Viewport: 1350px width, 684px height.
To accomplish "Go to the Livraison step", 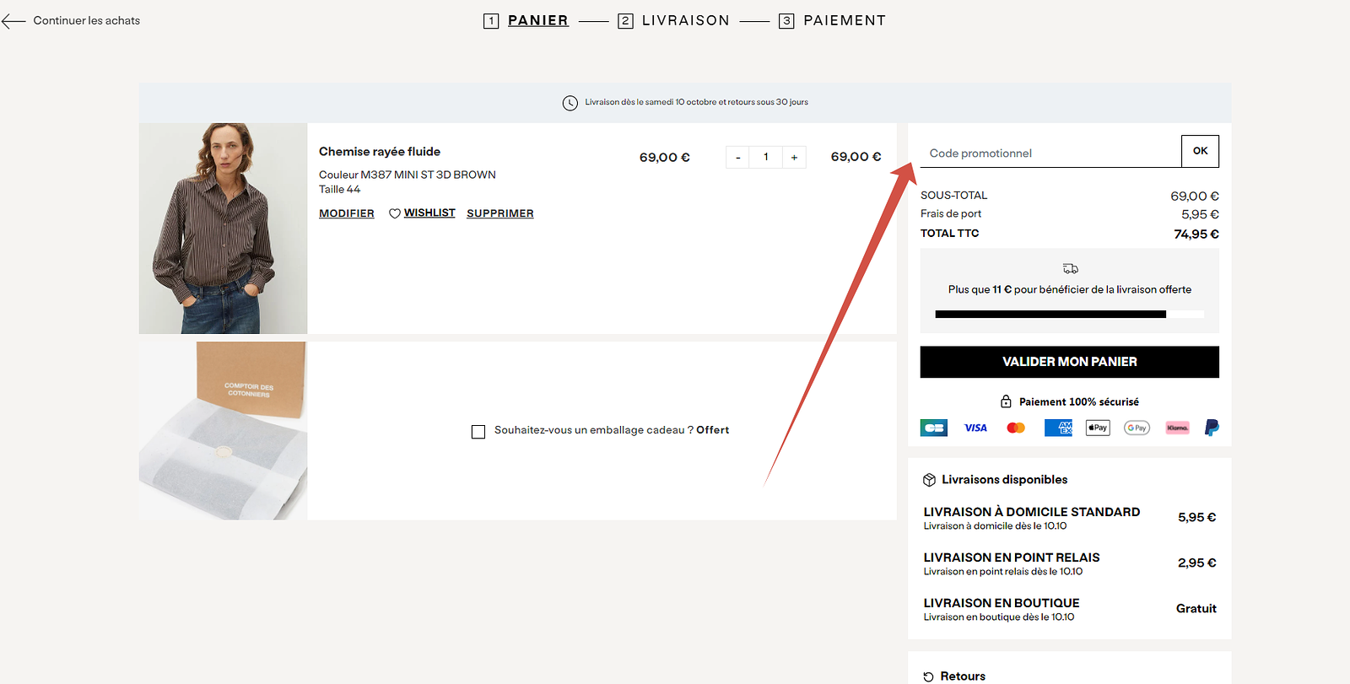I will click(x=673, y=20).
